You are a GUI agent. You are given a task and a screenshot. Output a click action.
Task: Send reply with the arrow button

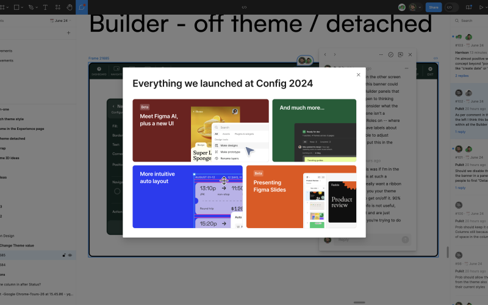[x=405, y=239]
